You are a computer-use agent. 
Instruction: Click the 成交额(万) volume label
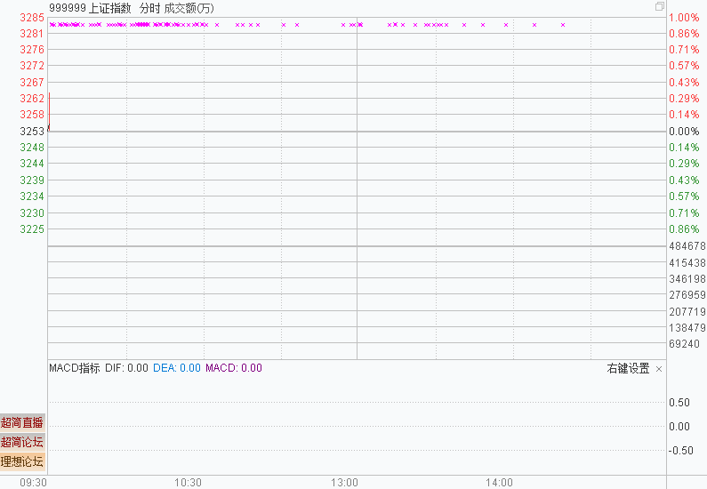[x=189, y=7]
